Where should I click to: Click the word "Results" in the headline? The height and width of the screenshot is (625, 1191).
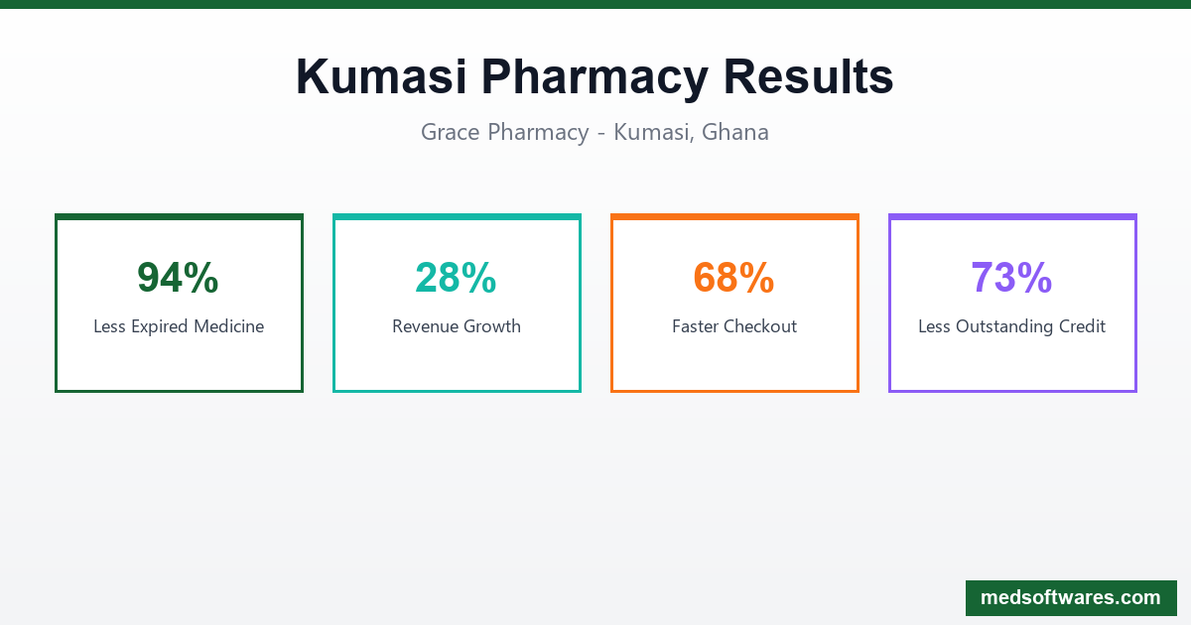tap(808, 77)
